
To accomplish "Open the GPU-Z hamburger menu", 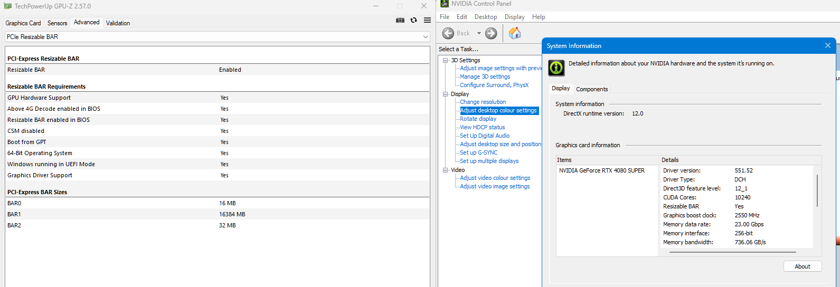I will (x=427, y=20).
